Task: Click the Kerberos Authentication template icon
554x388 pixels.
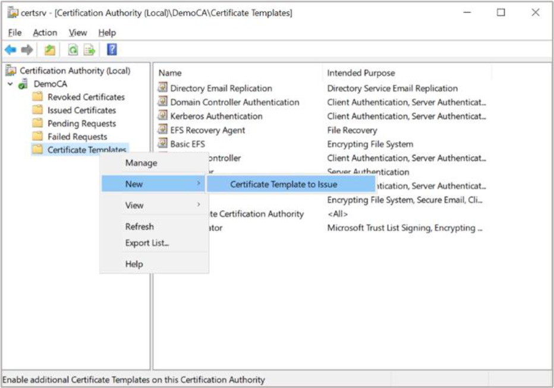Action: [x=163, y=116]
